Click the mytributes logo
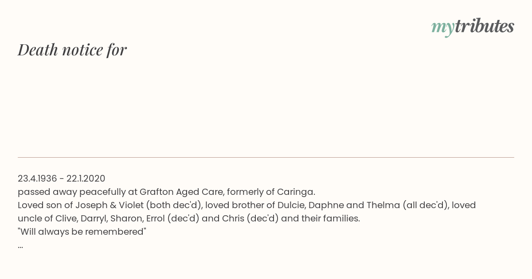Viewport: 532px width, 279px height. coord(473,27)
